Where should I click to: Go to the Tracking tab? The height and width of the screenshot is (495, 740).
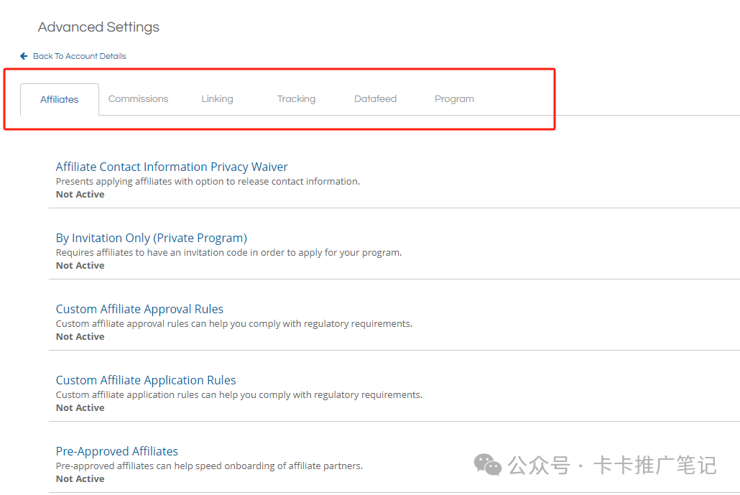(296, 99)
